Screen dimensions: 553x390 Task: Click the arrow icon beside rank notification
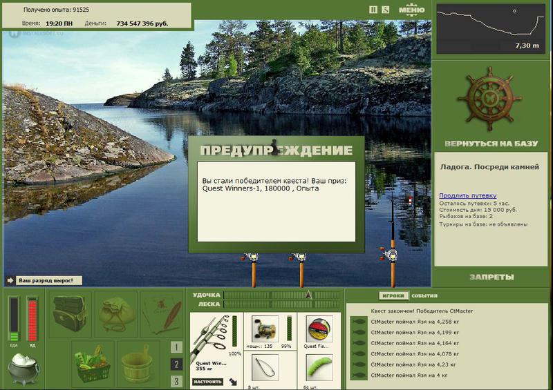tap(10, 280)
